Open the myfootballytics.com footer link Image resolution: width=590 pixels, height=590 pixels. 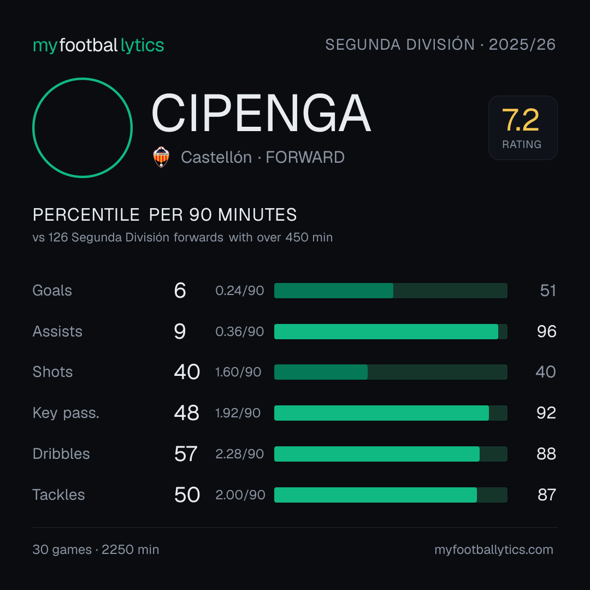[494, 550]
